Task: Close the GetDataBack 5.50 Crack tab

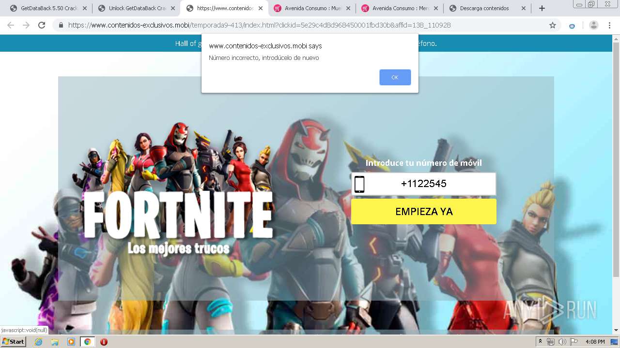Action: coord(85,8)
